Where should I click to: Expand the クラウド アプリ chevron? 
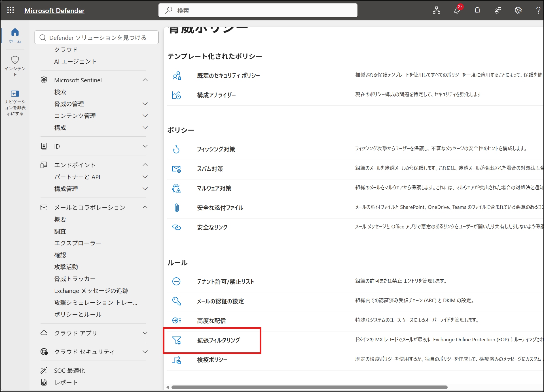point(145,333)
